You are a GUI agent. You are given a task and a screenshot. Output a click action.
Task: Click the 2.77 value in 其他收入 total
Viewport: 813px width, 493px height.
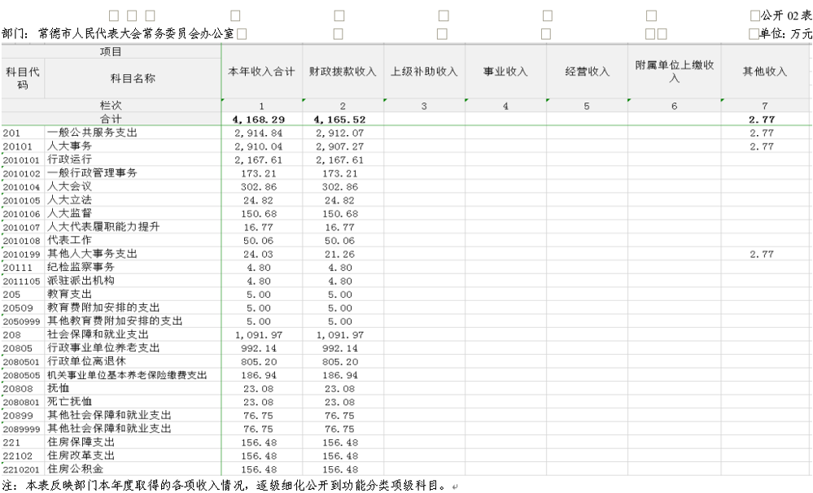coord(762,120)
